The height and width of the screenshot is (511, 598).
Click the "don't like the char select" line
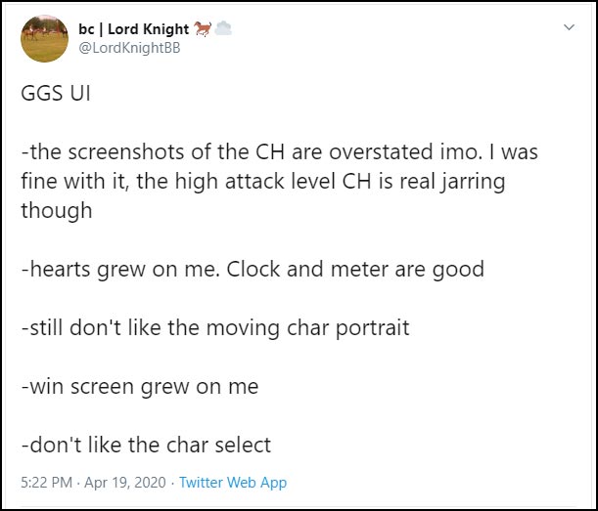pos(145,445)
